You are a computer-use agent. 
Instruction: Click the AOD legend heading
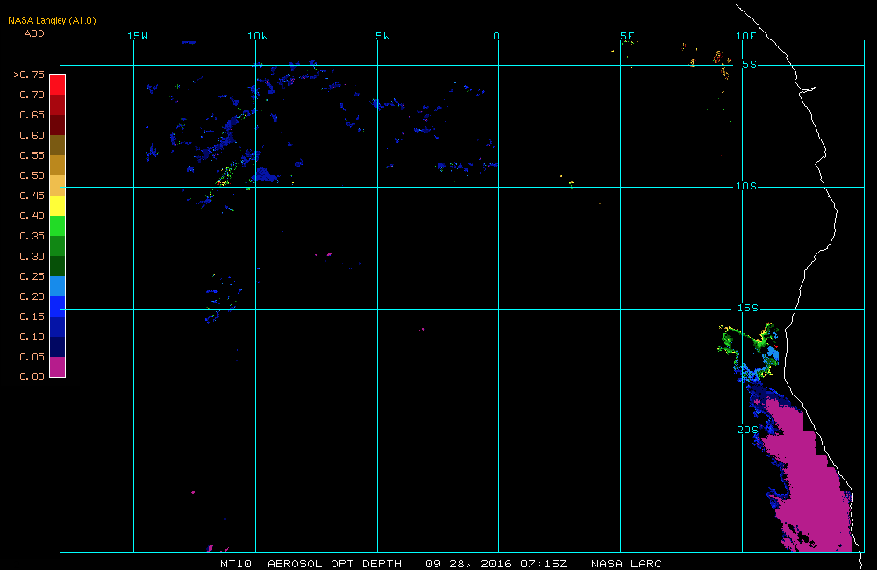coord(34,33)
